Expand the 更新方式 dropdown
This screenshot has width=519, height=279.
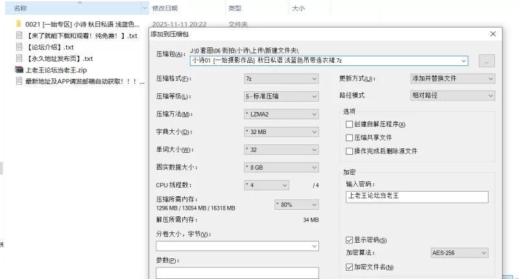pos(452,79)
